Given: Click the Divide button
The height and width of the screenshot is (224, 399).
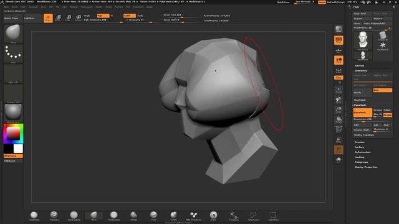Looking at the screenshot, I should [x=363, y=93].
